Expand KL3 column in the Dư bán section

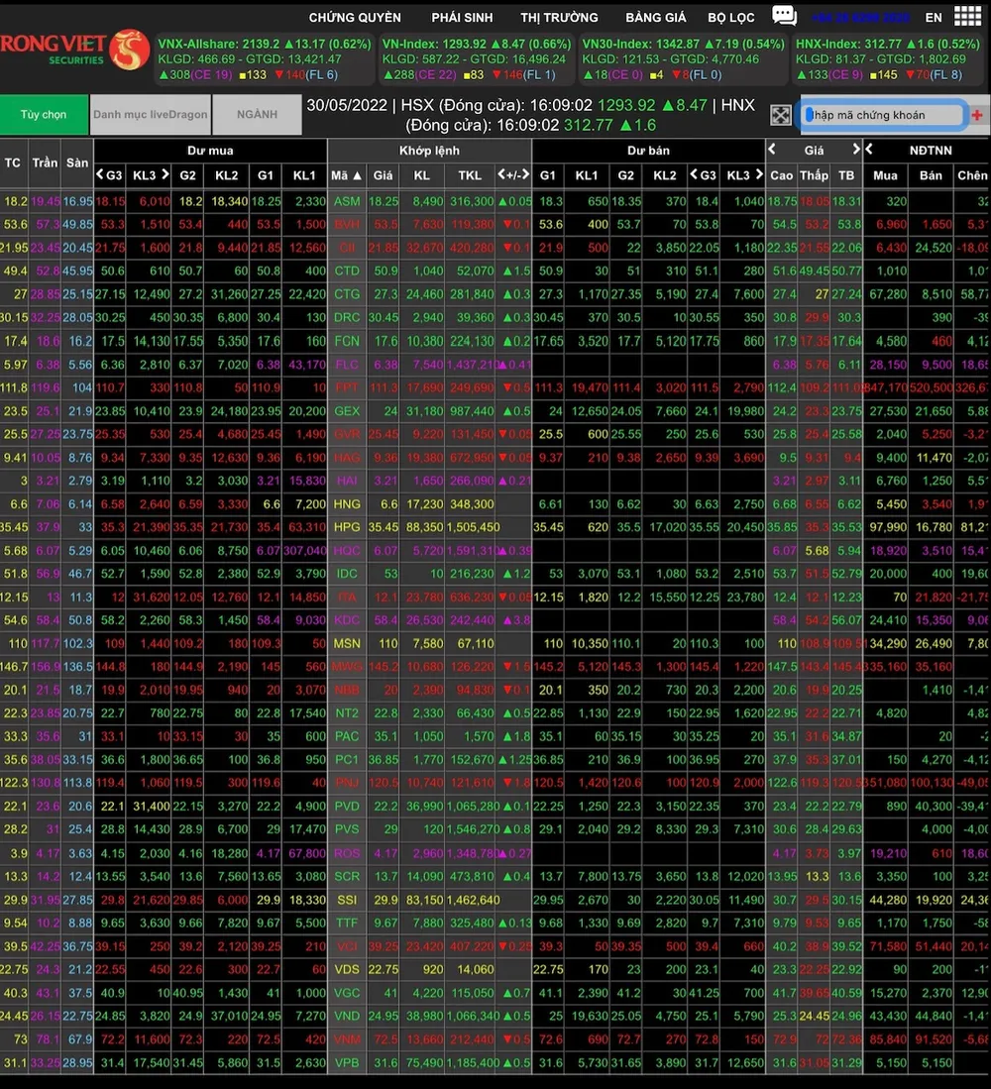pos(738,175)
